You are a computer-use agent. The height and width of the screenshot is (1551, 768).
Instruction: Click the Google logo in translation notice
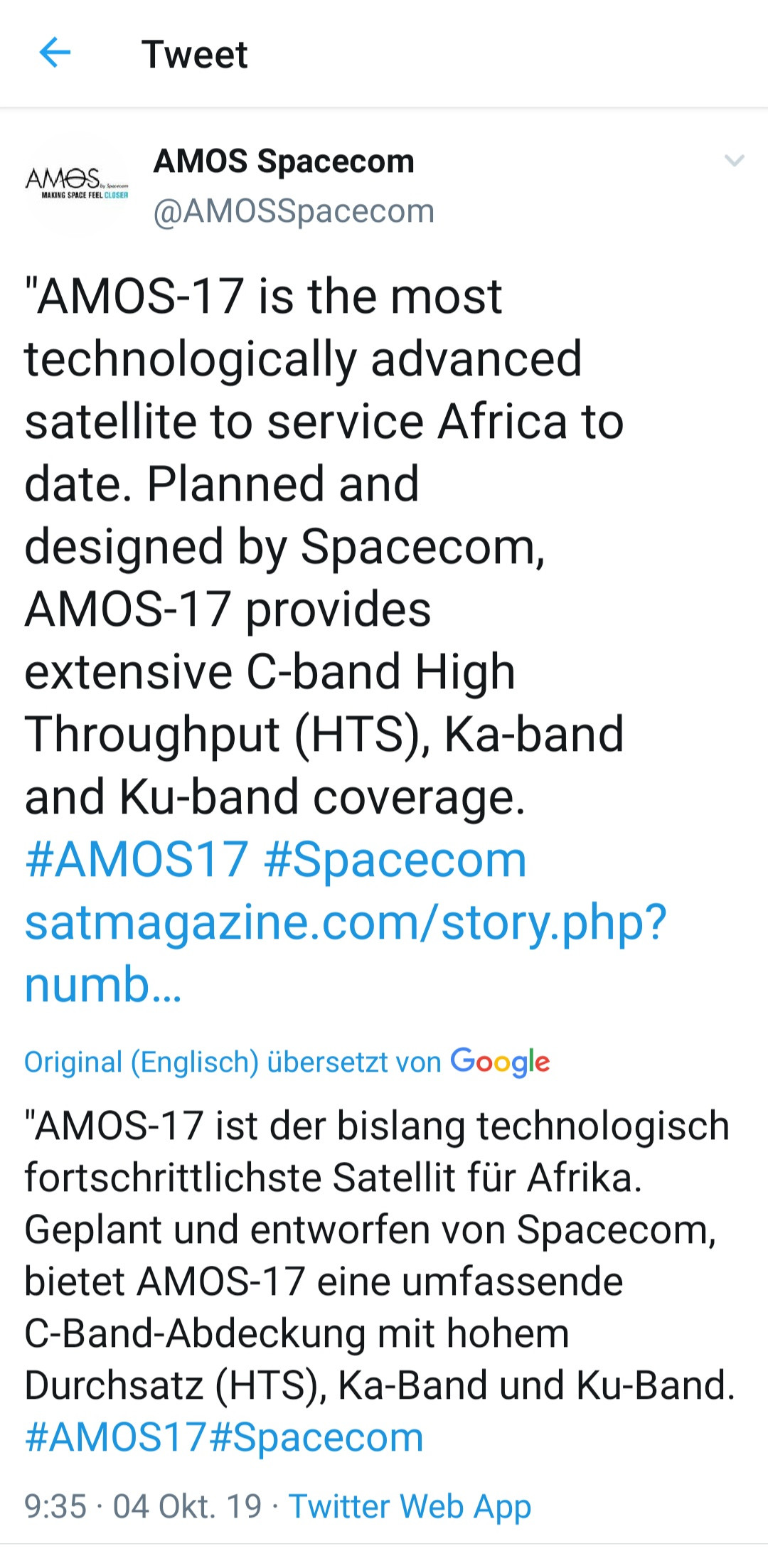pos(500,1062)
